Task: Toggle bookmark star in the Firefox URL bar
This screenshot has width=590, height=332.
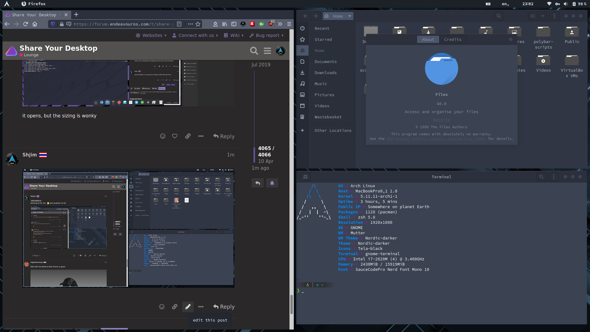Action: pos(198,24)
